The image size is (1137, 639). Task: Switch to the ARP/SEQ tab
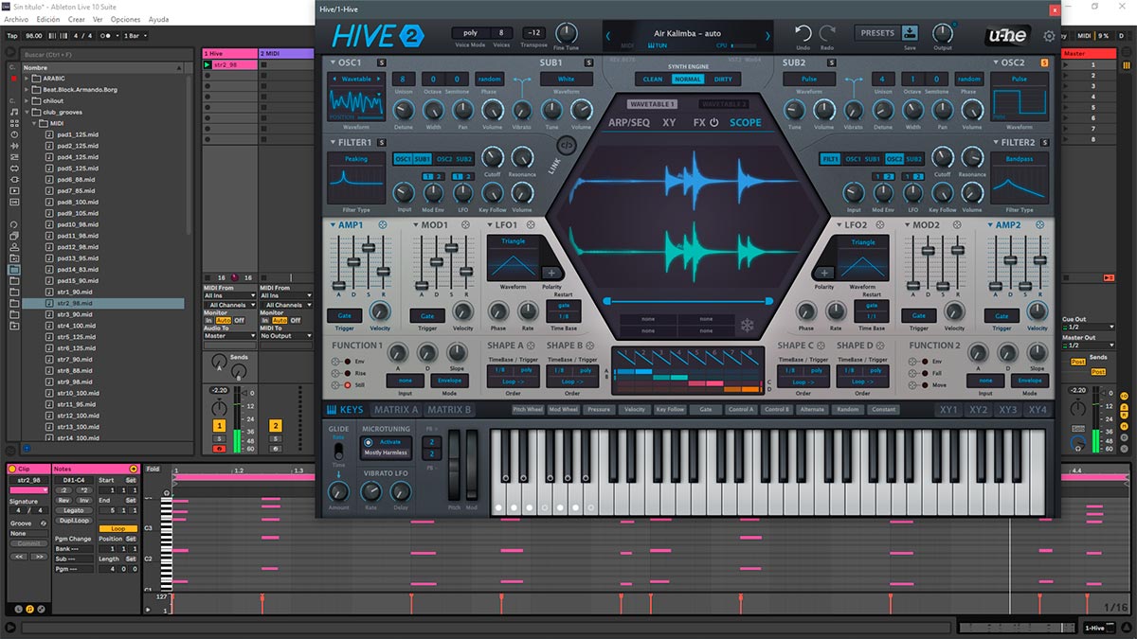[x=629, y=123]
